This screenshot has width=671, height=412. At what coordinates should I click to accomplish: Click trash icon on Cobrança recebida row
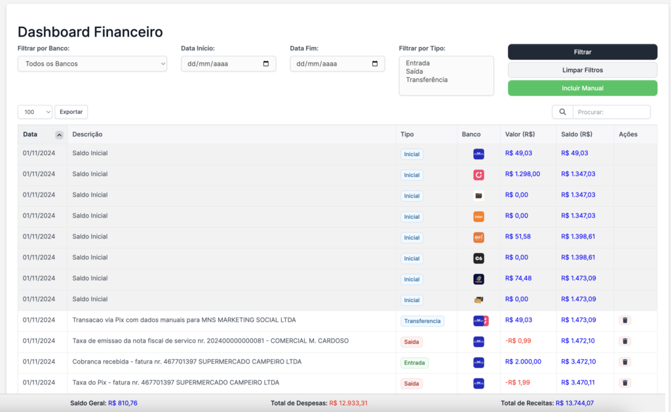624,362
